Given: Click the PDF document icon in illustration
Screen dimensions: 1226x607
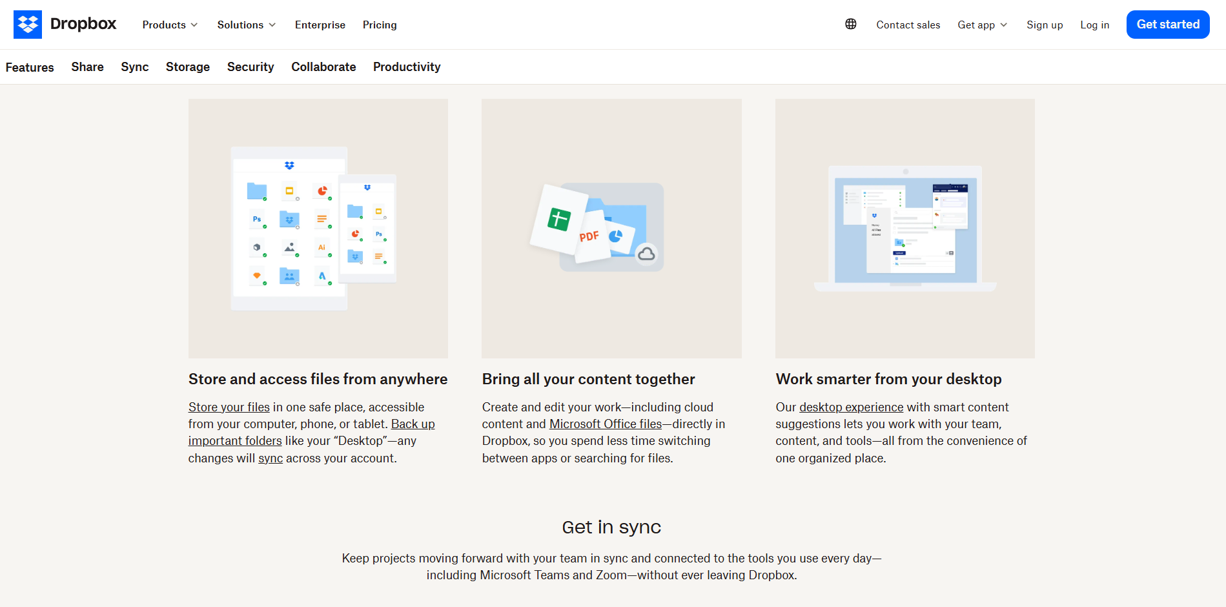Looking at the screenshot, I should click(x=591, y=236).
